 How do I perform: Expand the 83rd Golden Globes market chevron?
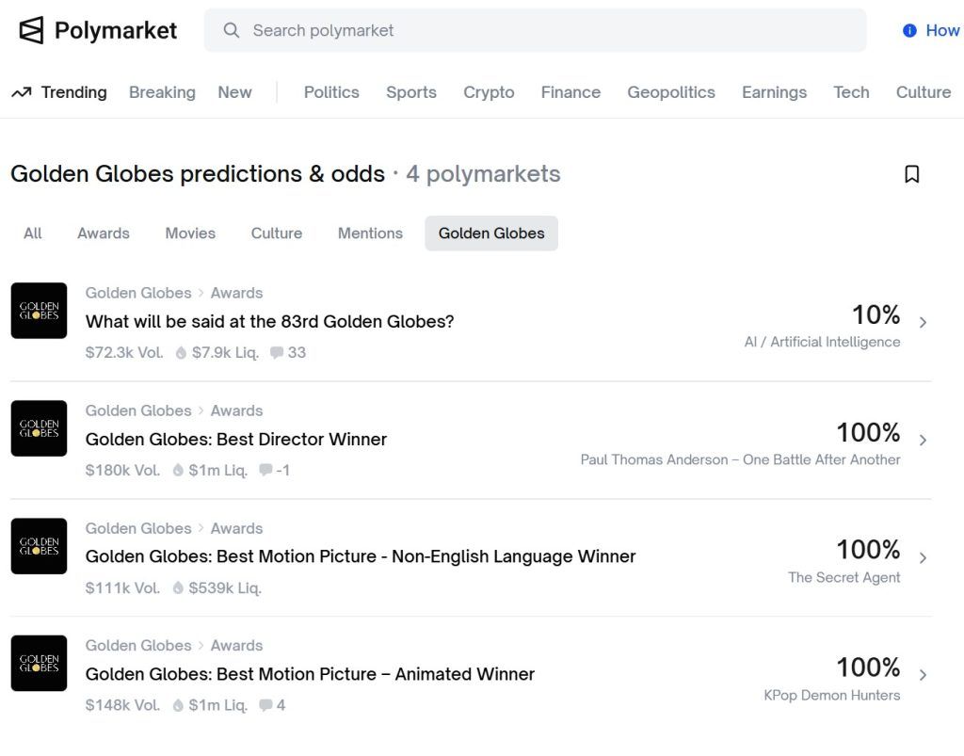click(921, 320)
